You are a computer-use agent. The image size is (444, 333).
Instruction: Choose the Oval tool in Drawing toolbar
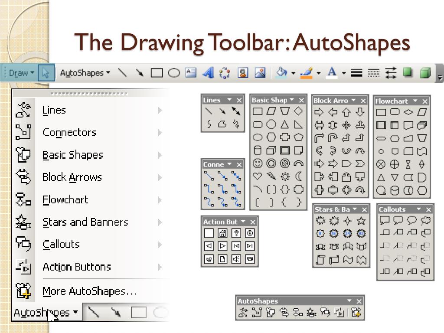174,73
